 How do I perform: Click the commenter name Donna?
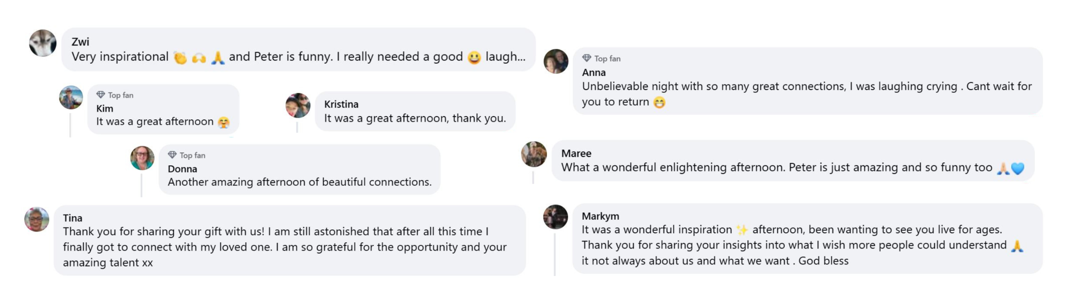[182, 169]
